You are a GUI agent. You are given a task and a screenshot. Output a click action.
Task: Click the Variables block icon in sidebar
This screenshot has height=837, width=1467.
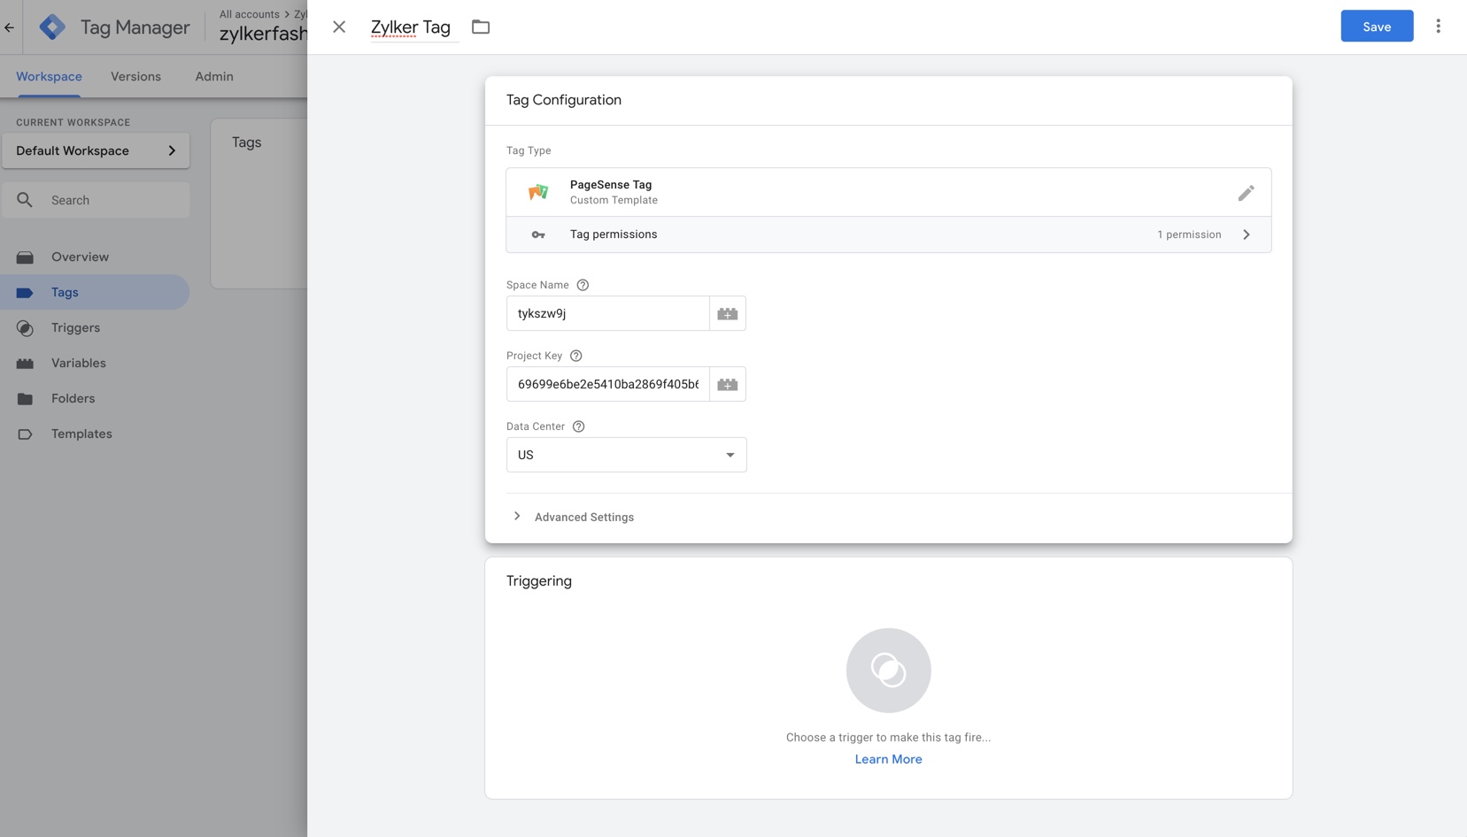click(25, 364)
